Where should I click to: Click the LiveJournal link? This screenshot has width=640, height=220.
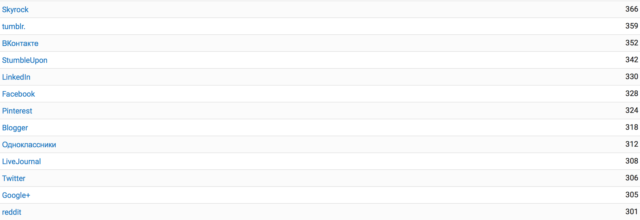(x=21, y=162)
